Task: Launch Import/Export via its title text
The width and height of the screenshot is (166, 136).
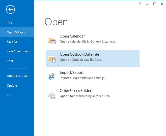Action: coord(71,73)
